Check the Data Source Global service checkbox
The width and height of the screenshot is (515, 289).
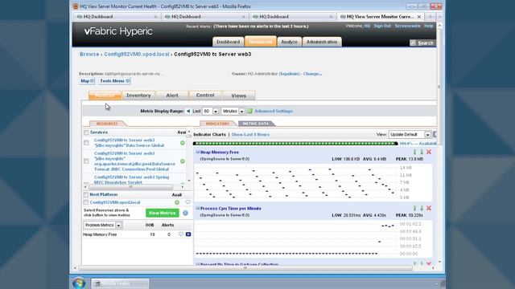86,143
